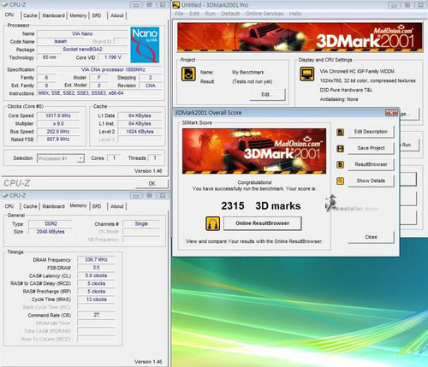Click the Edit Description icon
This screenshot has width=428, height=367.
click(340, 132)
